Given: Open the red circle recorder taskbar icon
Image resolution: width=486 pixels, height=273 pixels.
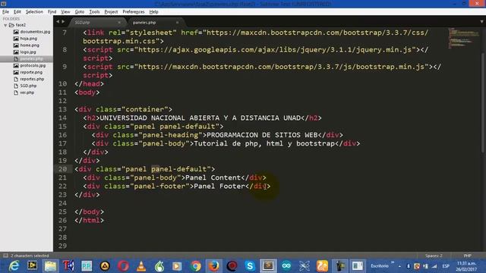Looking at the screenshot, I should coord(232,266).
